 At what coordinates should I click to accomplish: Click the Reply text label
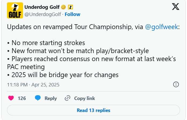point(51,98)
